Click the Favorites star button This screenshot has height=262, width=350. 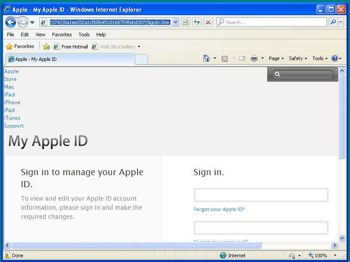point(20,46)
